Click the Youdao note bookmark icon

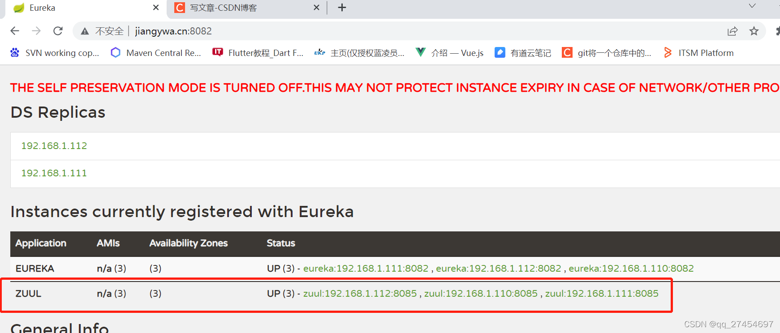tap(500, 52)
